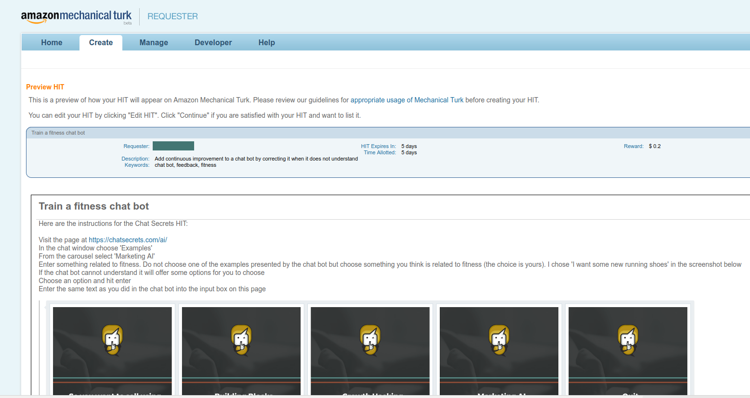Click the chat bot mascot on the 'Building Blocks' card
Screen dimensions: 750x398
pyautogui.click(x=241, y=340)
